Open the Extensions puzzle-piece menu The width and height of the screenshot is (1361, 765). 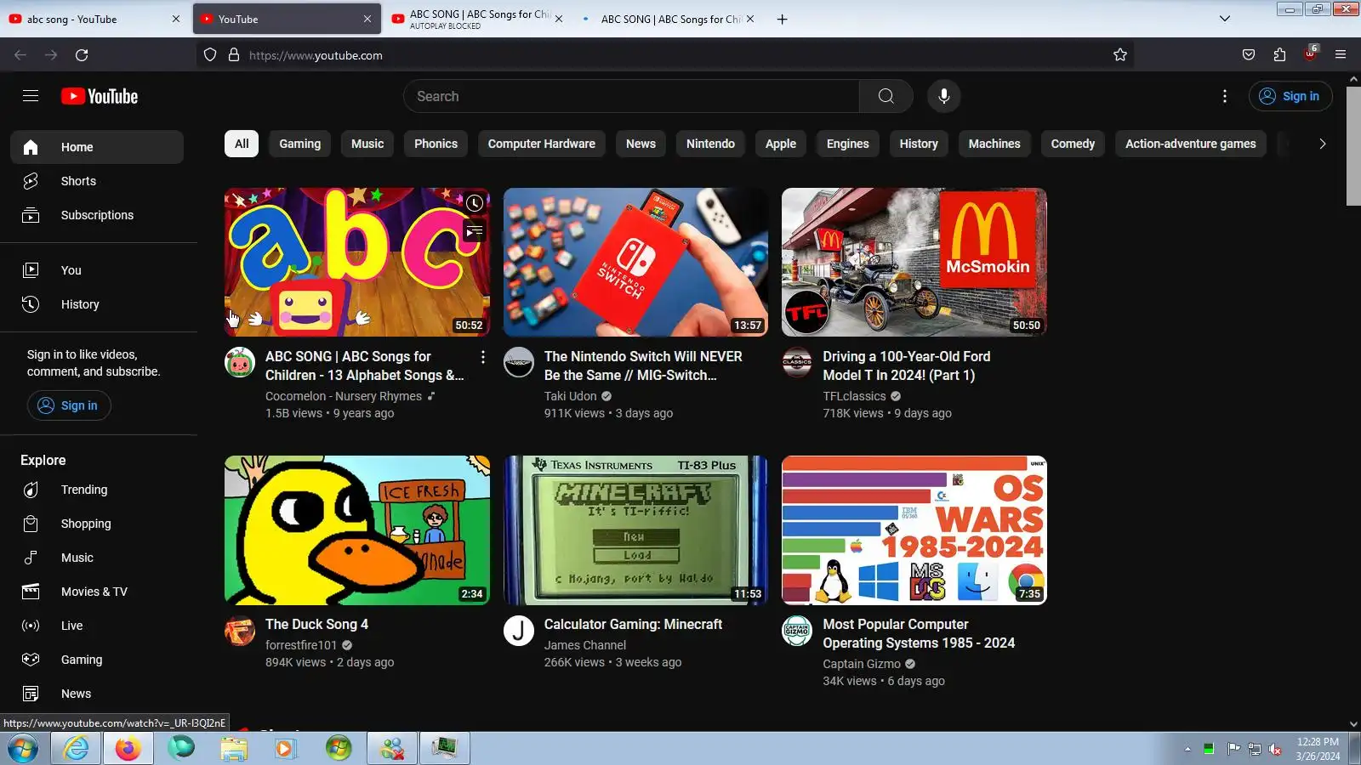coord(1279,55)
